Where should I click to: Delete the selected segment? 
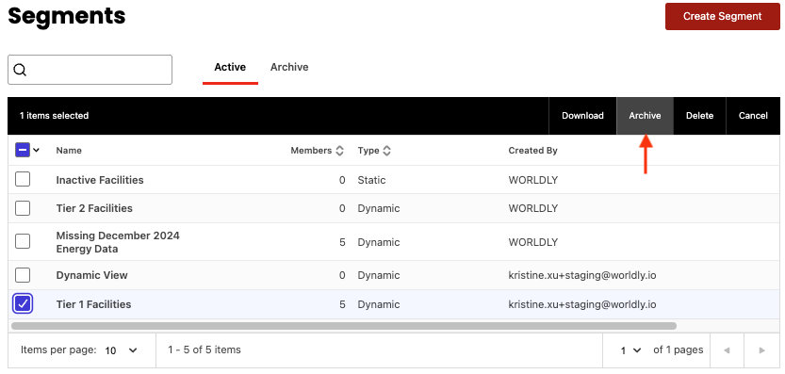699,116
